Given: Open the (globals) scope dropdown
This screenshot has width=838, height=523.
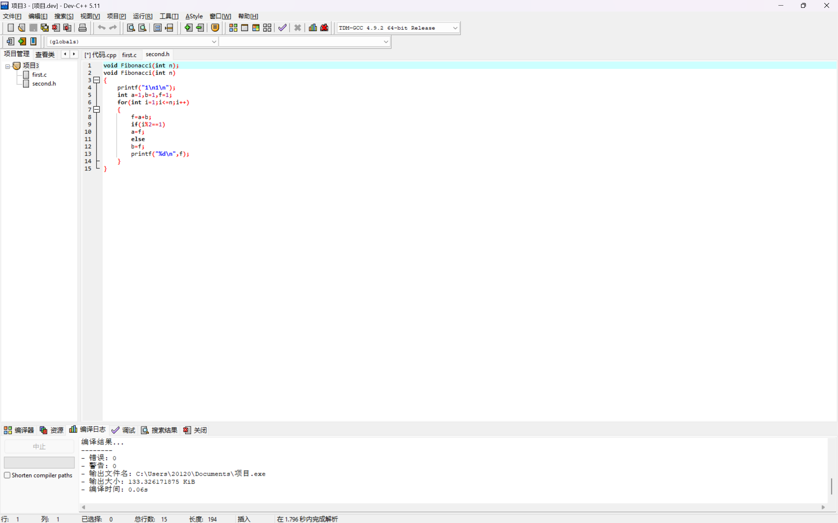Looking at the screenshot, I should tap(214, 42).
